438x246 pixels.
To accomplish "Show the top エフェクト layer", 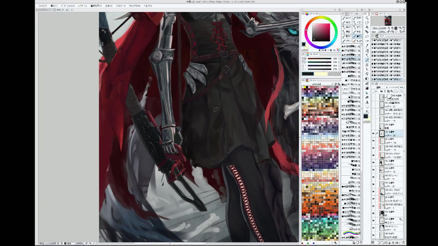I will point(374,97).
